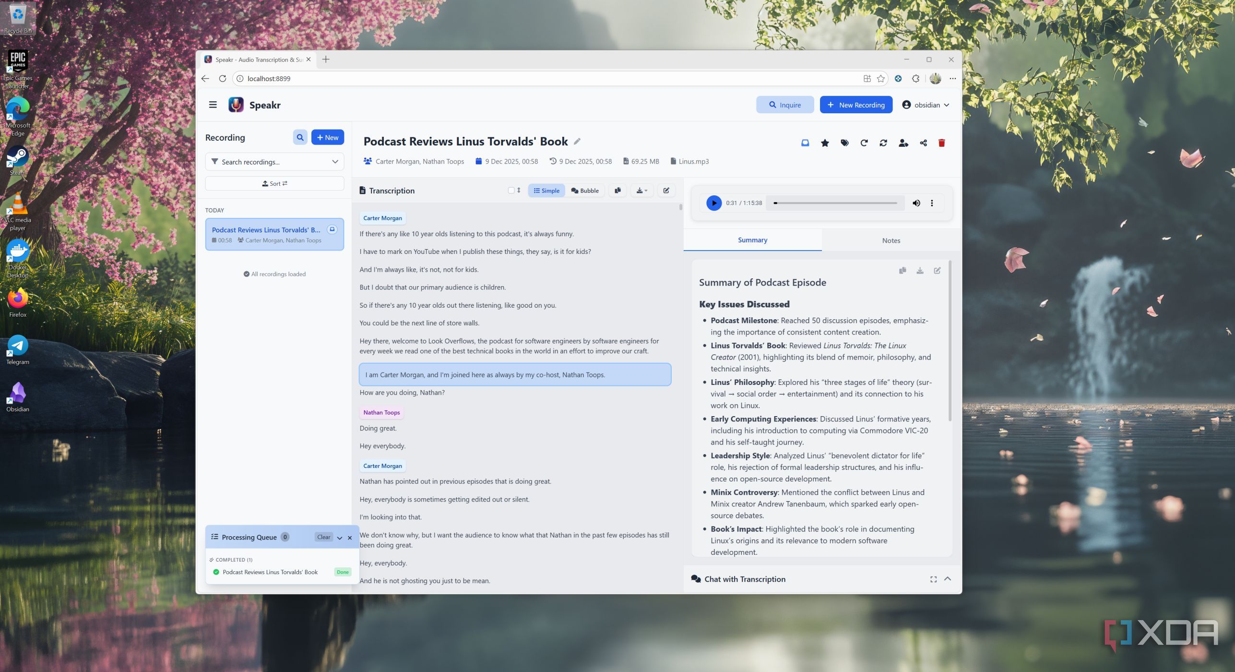Click the Nathan Toops speaker label
Viewport: 1235px width, 672px height.
[381, 412]
